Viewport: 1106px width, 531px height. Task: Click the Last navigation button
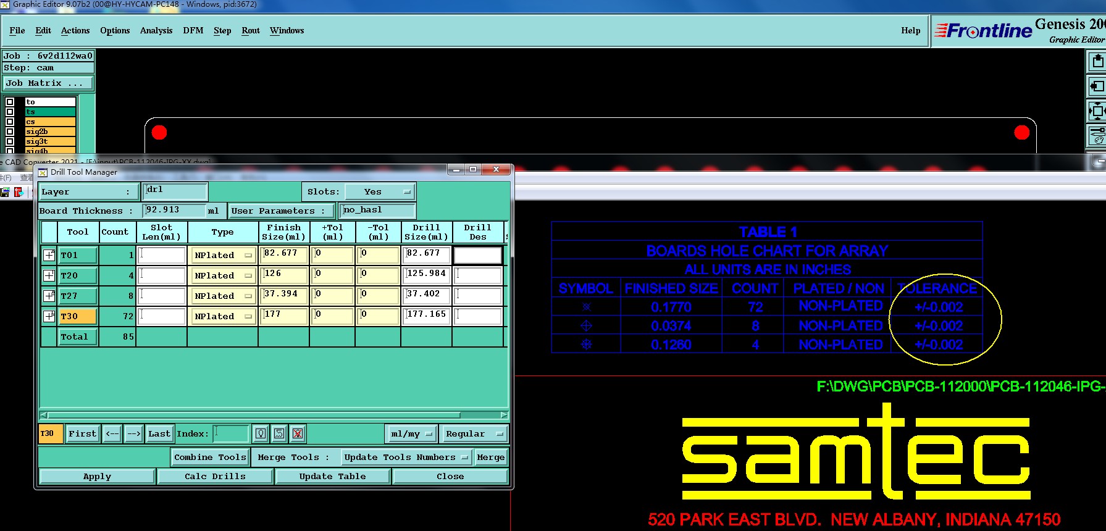pos(159,434)
